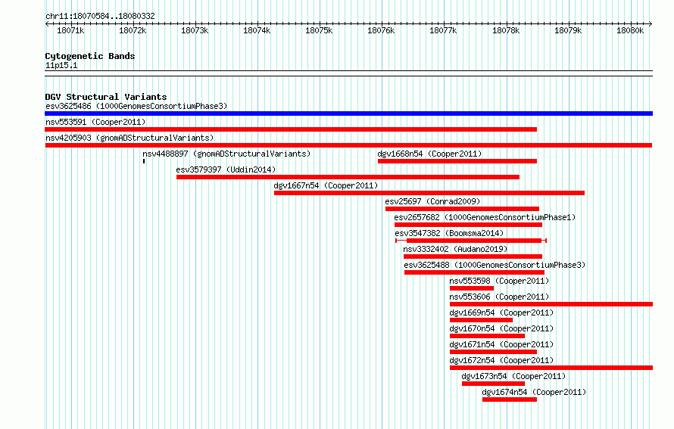Click the tiny nsv4488897 variant marker

pos(144,161)
